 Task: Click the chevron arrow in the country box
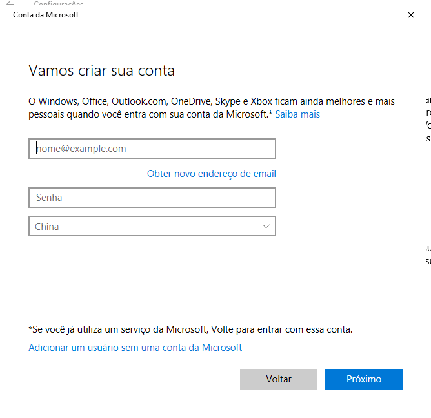(x=266, y=226)
